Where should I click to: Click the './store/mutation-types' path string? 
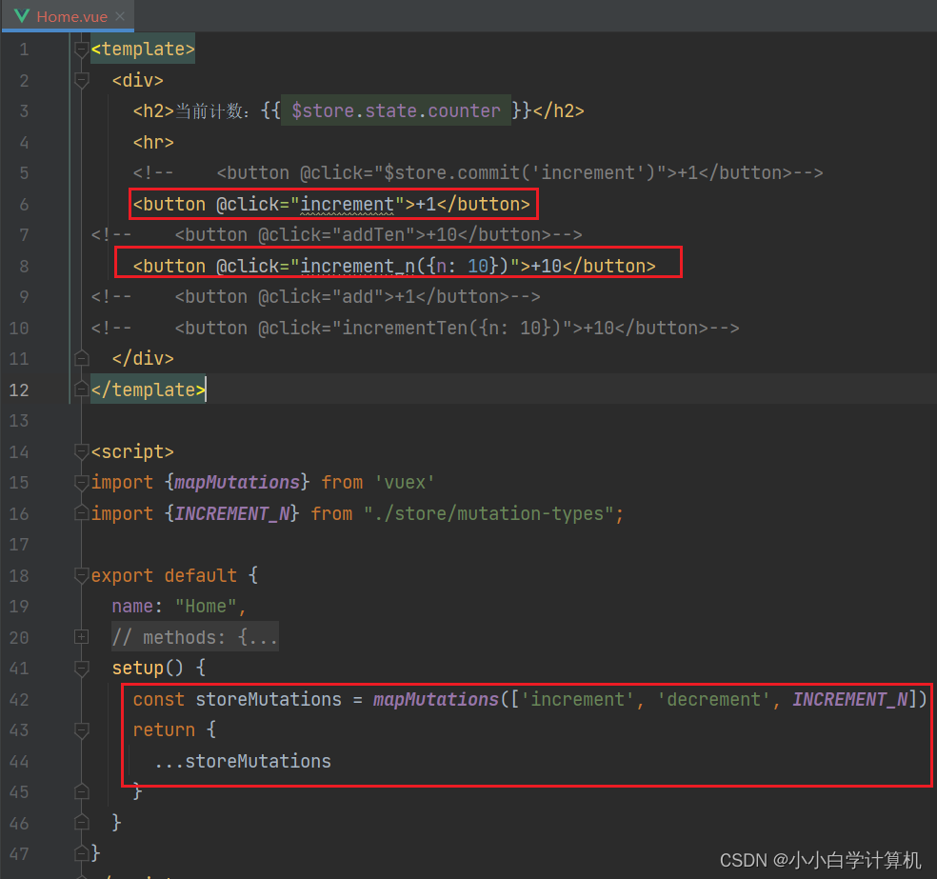pyautogui.click(x=488, y=513)
